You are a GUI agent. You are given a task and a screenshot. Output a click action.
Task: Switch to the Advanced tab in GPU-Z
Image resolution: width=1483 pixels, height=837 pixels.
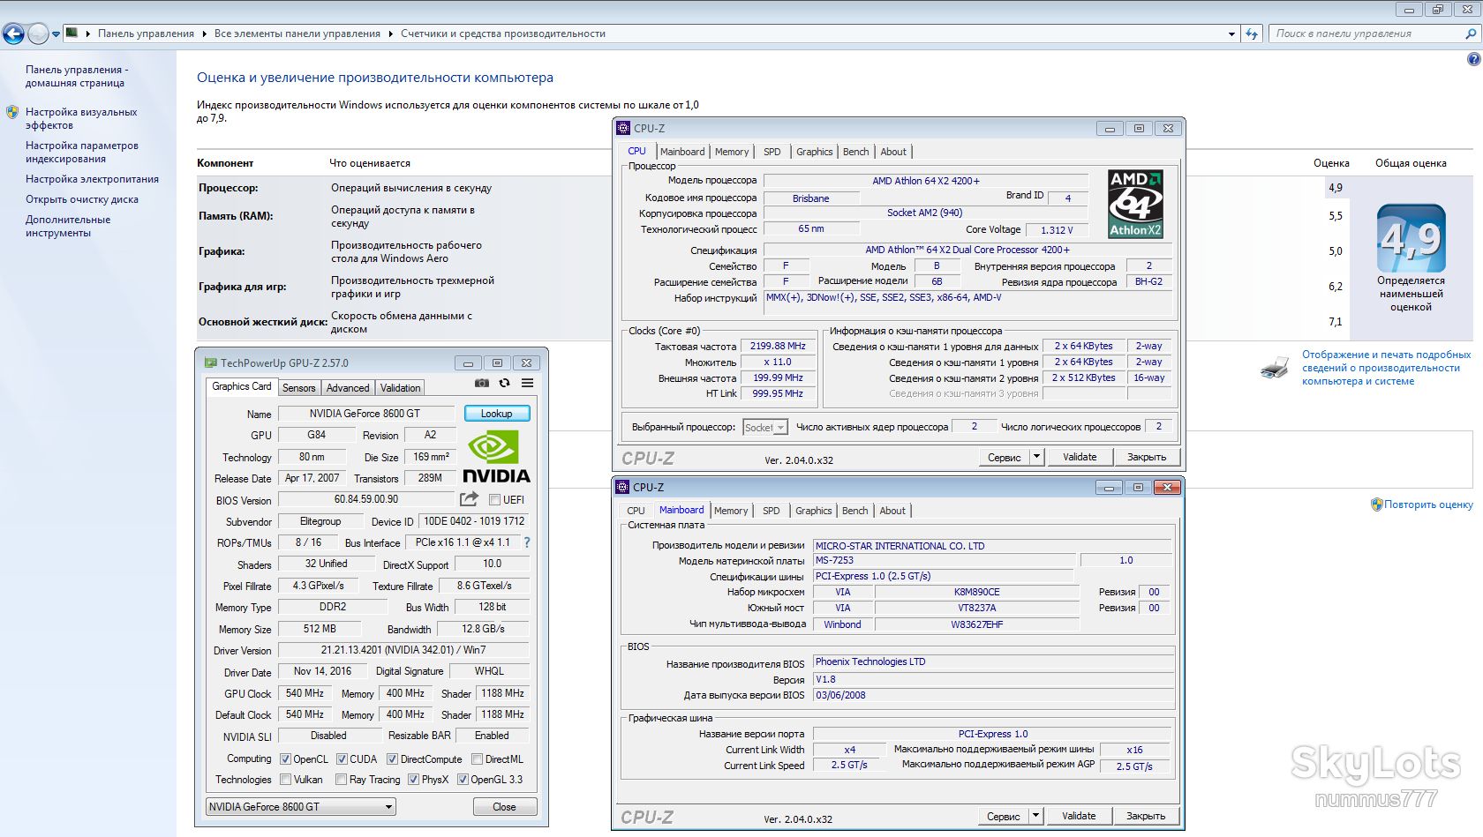pos(348,388)
